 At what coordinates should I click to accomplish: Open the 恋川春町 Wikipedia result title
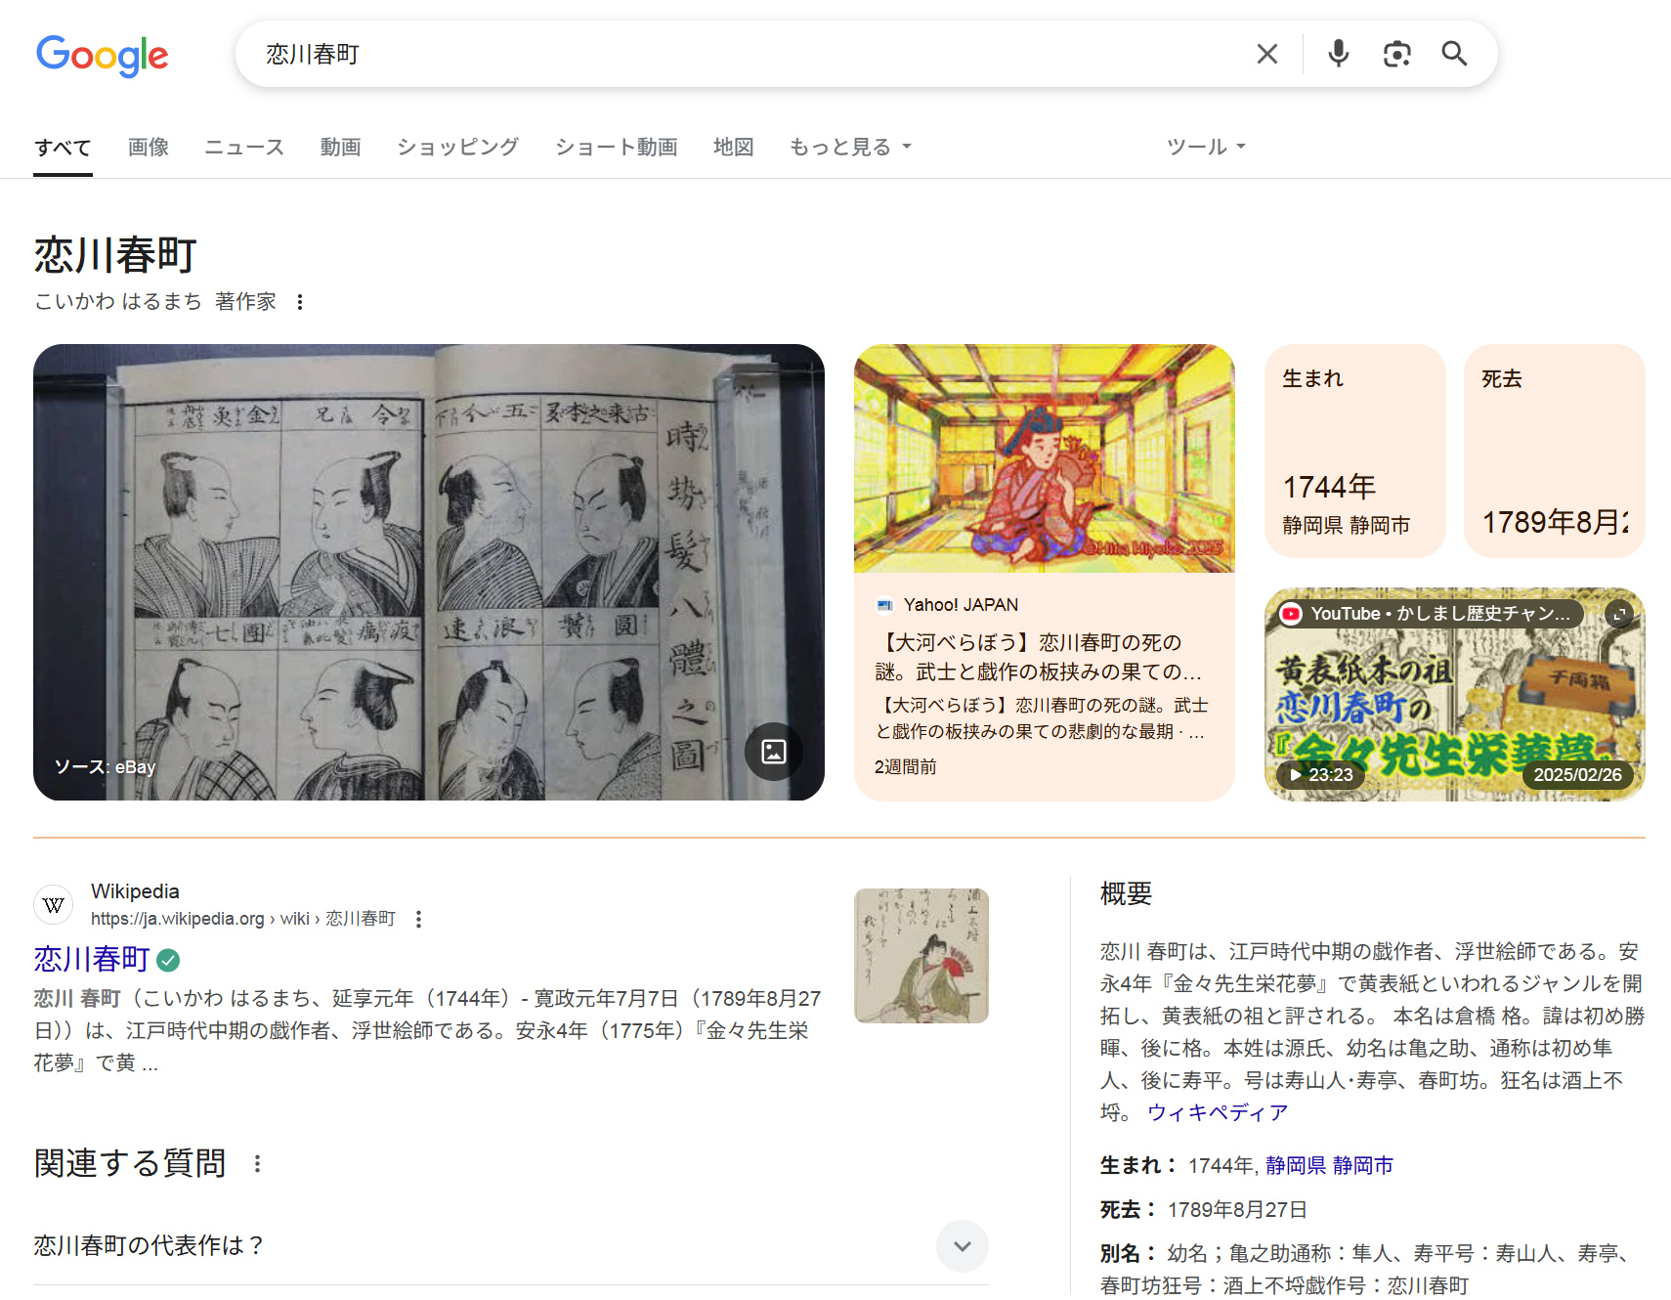pyautogui.click(x=92, y=959)
